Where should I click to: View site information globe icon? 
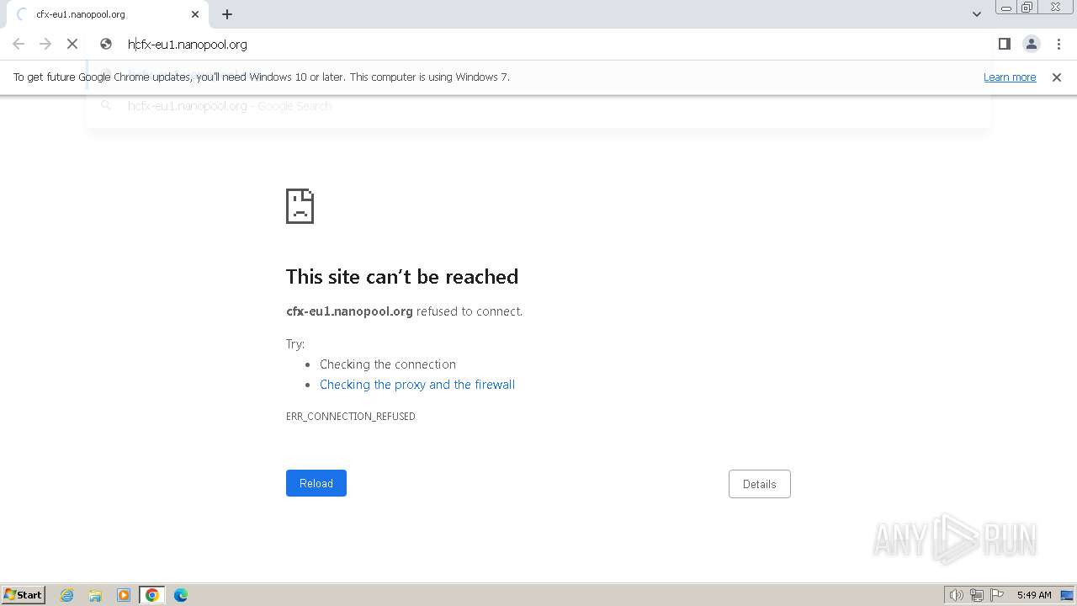[x=106, y=44]
